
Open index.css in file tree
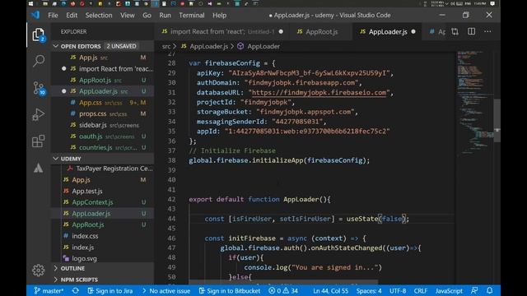(x=103, y=236)
